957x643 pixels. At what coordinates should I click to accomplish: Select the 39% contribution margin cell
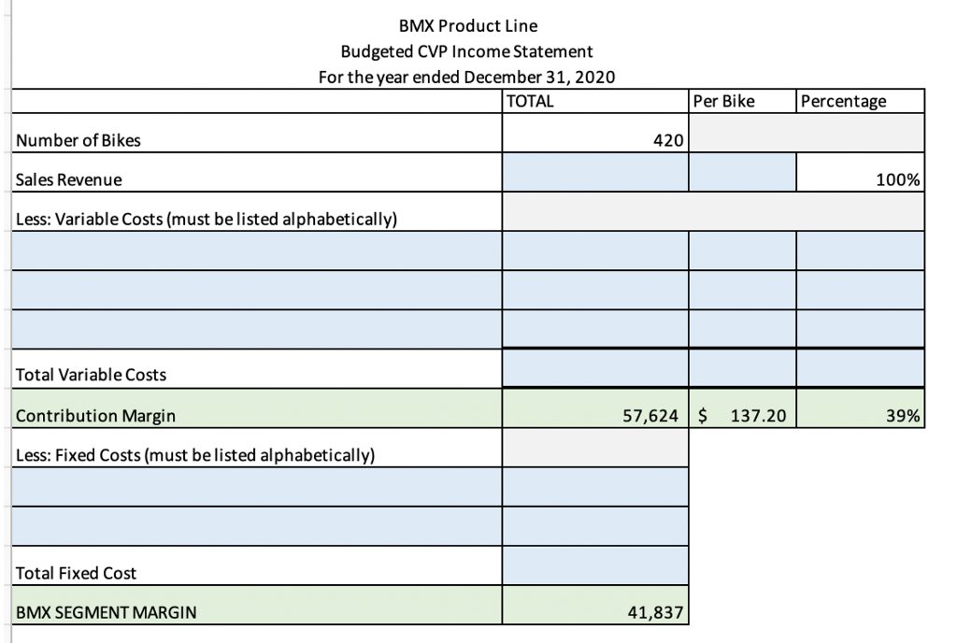coord(861,408)
